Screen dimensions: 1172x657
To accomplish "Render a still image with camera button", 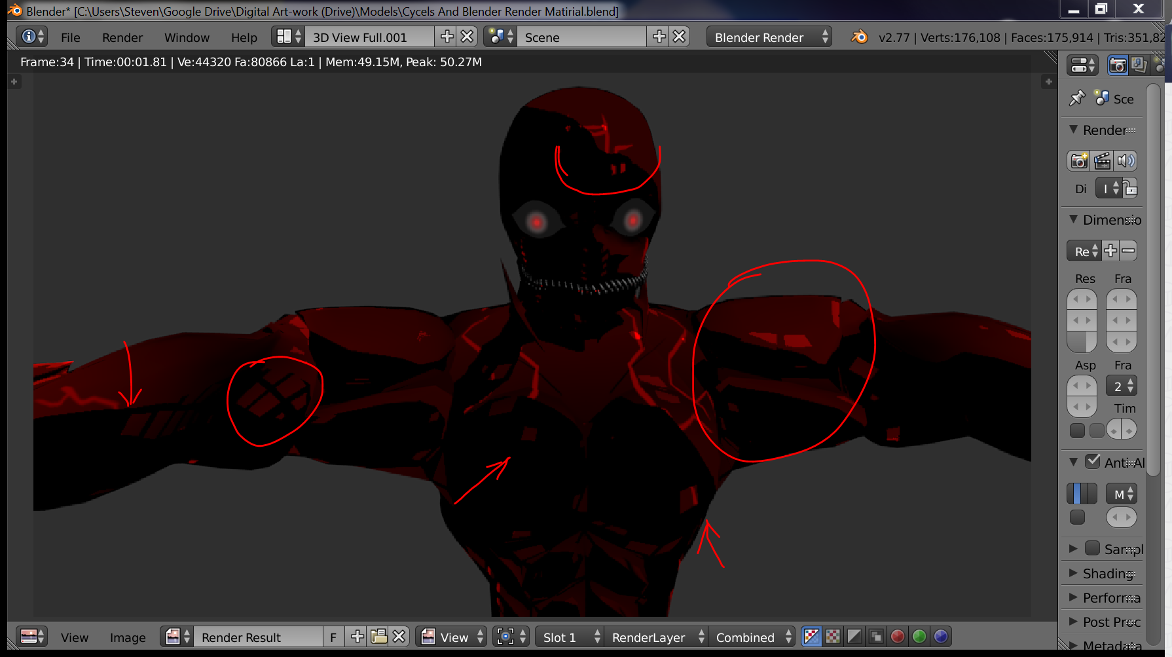I will pos(1079,160).
